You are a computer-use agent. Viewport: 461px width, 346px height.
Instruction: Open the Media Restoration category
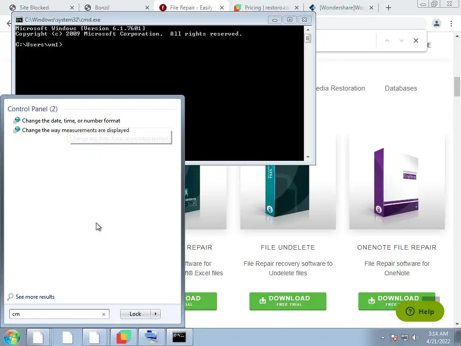point(340,88)
